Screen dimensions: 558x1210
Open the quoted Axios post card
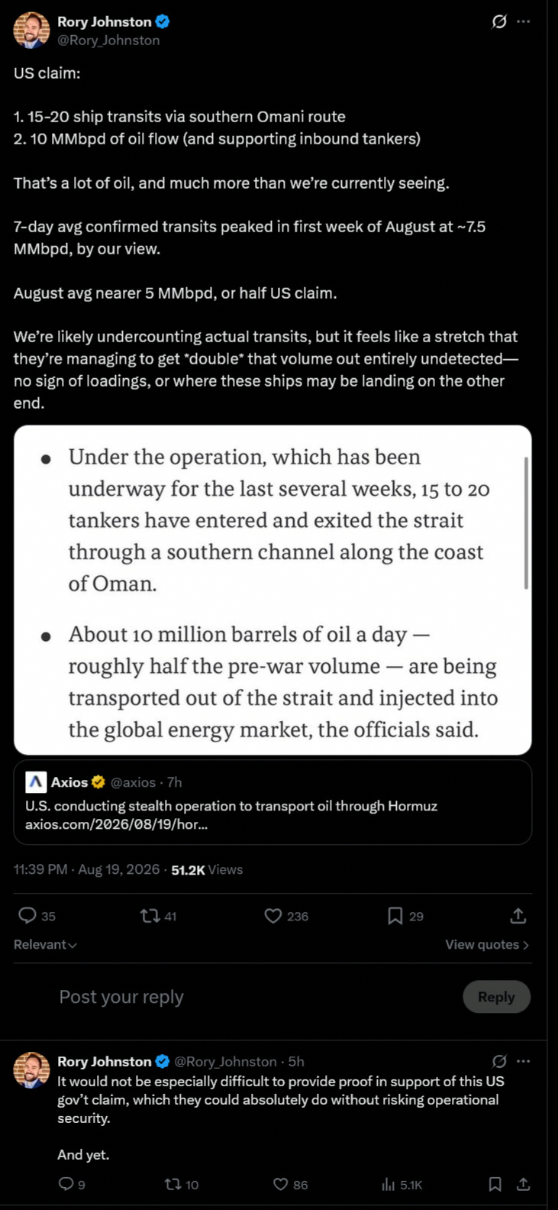coord(273,802)
